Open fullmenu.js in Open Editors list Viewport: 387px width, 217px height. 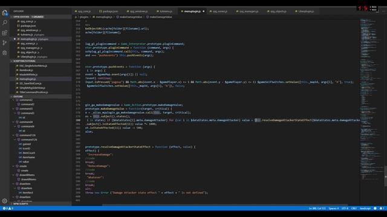(41, 35)
